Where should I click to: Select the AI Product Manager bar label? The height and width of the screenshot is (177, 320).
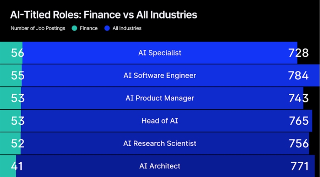pyautogui.click(x=160, y=98)
